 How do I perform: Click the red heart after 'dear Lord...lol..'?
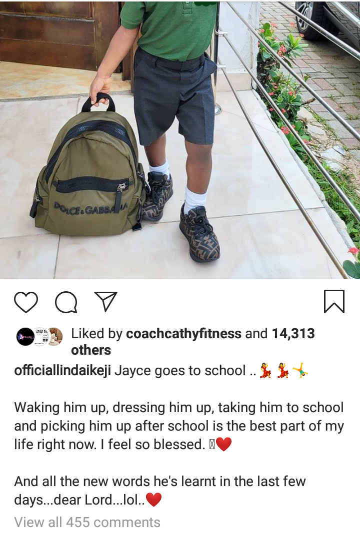pos(153,500)
